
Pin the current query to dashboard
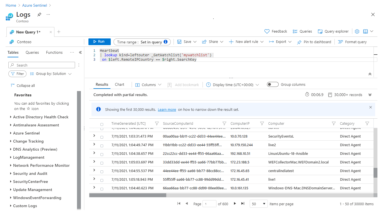click(x=314, y=41)
